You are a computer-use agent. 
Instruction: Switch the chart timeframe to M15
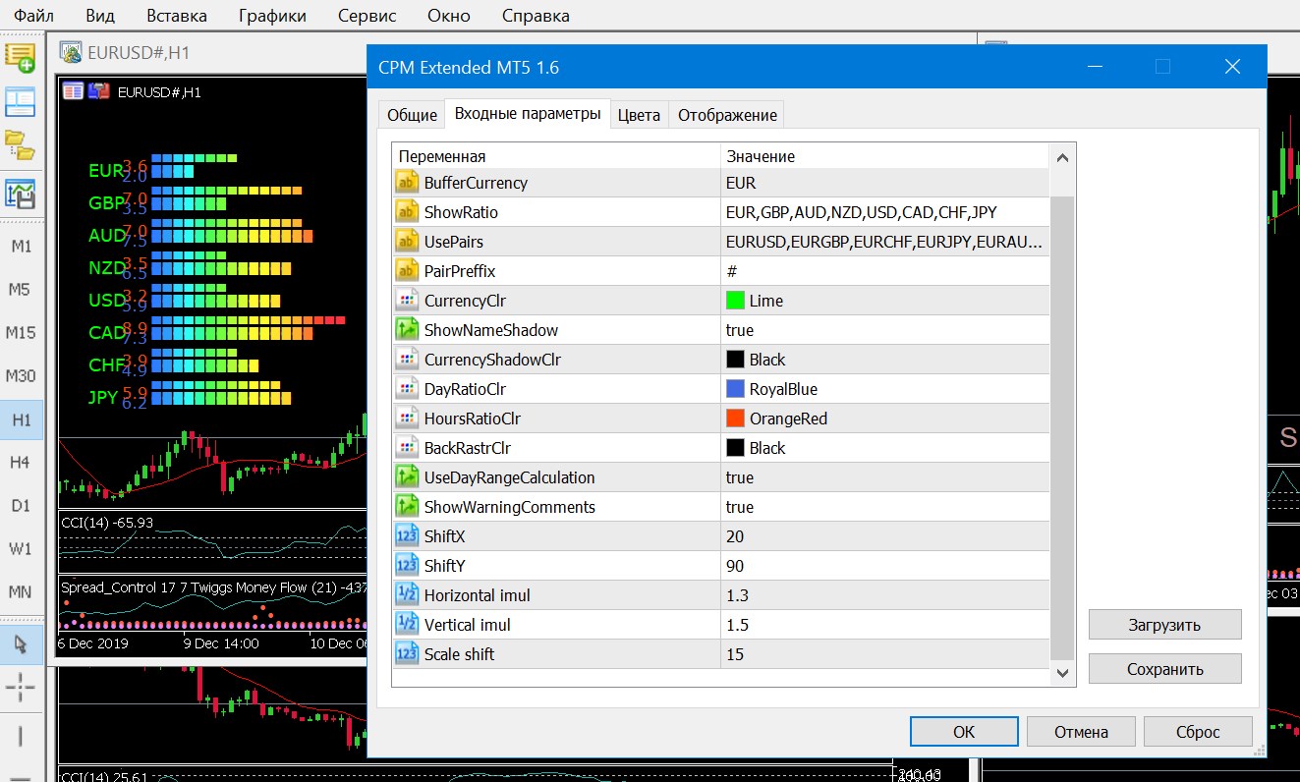pos(20,333)
